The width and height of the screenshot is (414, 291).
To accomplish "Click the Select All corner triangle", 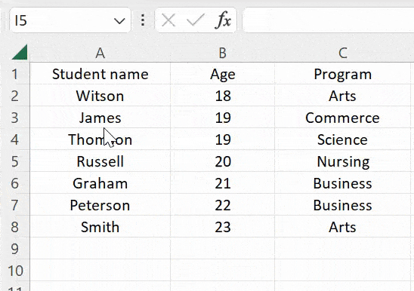I will [20, 52].
